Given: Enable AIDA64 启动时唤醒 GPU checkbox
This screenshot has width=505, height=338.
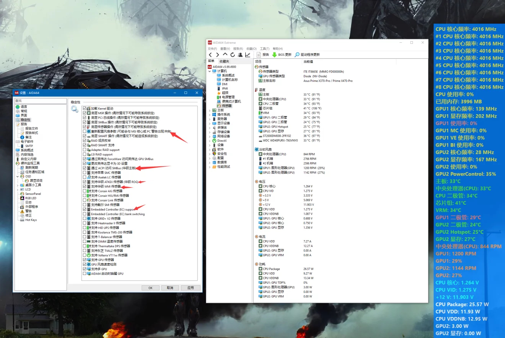Looking at the screenshot, I should (85, 273).
